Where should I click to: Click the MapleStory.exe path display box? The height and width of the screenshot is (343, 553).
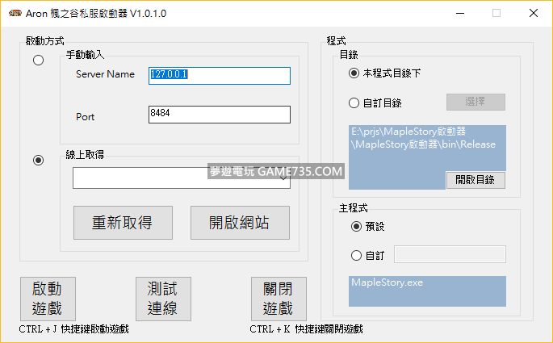[427, 291]
